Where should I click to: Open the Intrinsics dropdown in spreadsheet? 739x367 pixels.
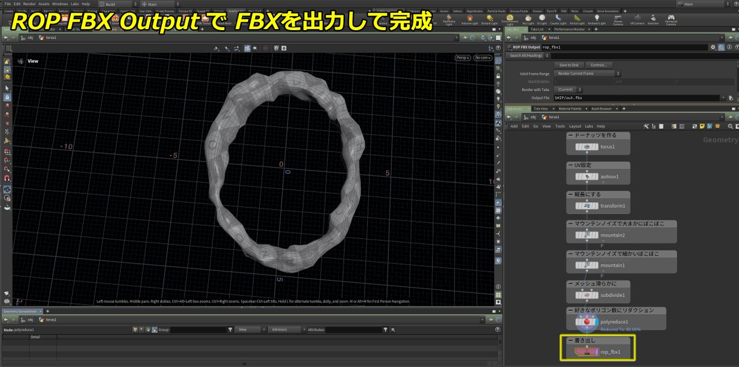(286, 329)
